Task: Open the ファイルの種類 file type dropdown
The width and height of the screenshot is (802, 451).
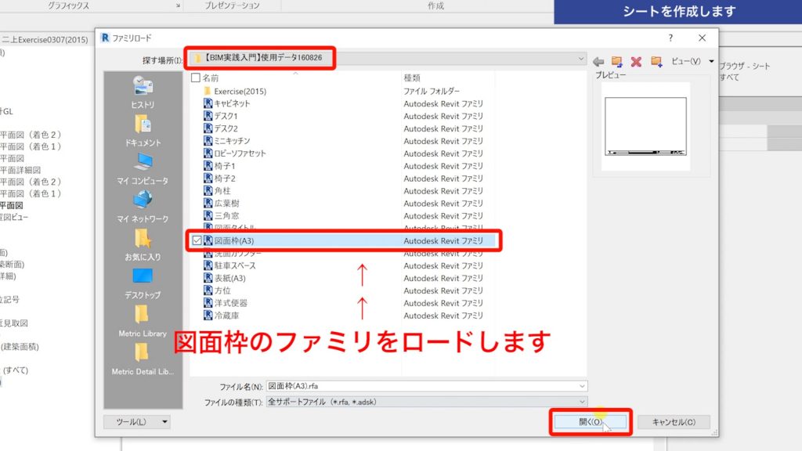Action: pyautogui.click(x=581, y=402)
